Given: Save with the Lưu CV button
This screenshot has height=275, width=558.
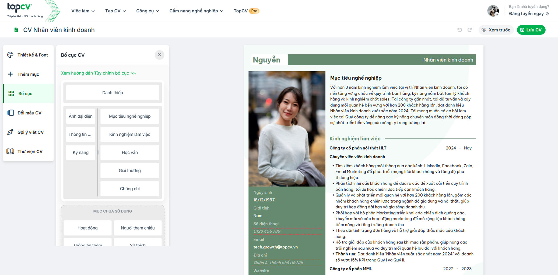Looking at the screenshot, I should point(531,30).
